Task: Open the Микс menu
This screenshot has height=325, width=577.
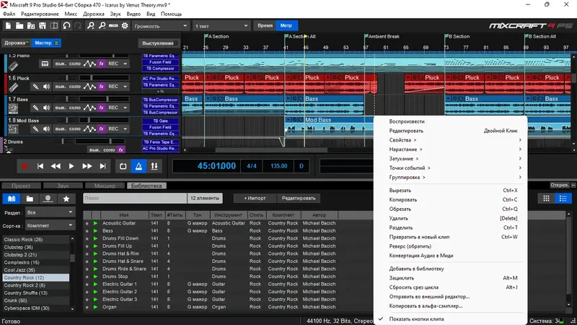Action: pos(71,14)
